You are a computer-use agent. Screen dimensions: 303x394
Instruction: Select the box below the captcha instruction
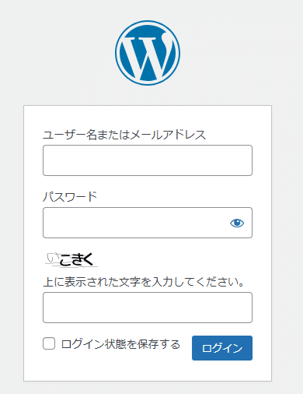[148, 308]
